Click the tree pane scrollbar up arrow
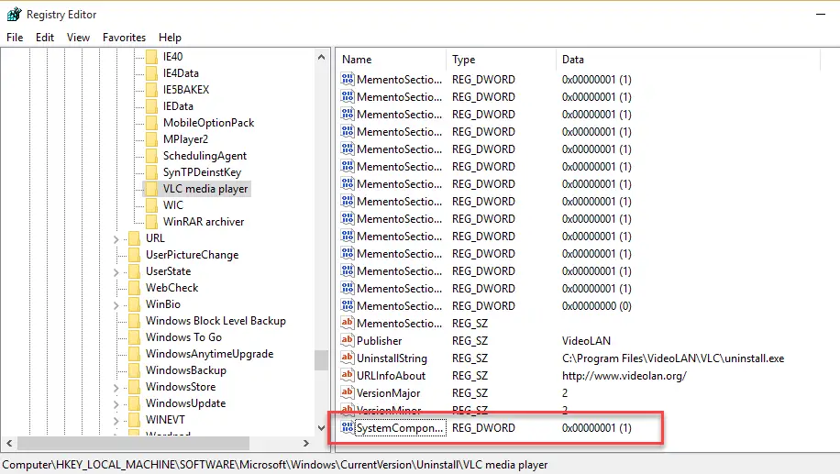This screenshot has width=840, height=474. pos(321,58)
